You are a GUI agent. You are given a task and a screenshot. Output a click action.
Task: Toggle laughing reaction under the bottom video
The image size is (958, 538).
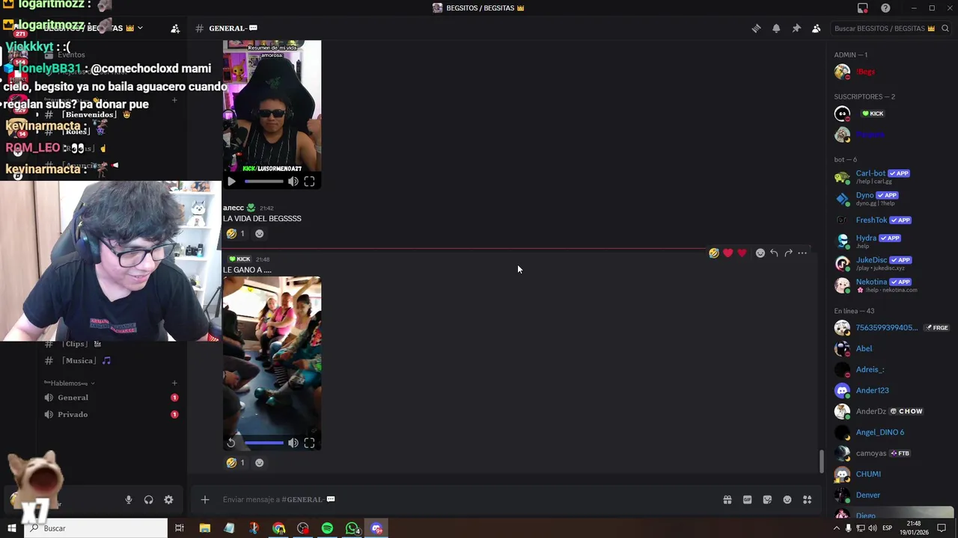coord(236,463)
